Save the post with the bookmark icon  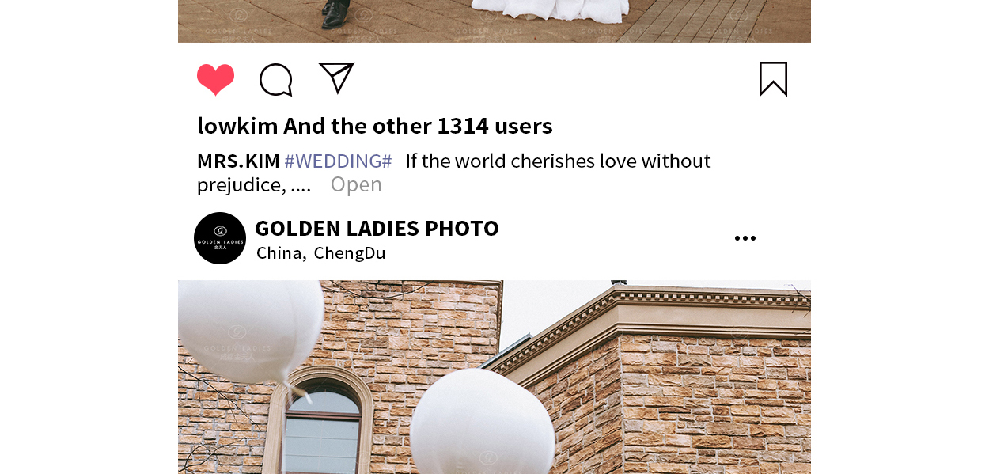click(773, 79)
